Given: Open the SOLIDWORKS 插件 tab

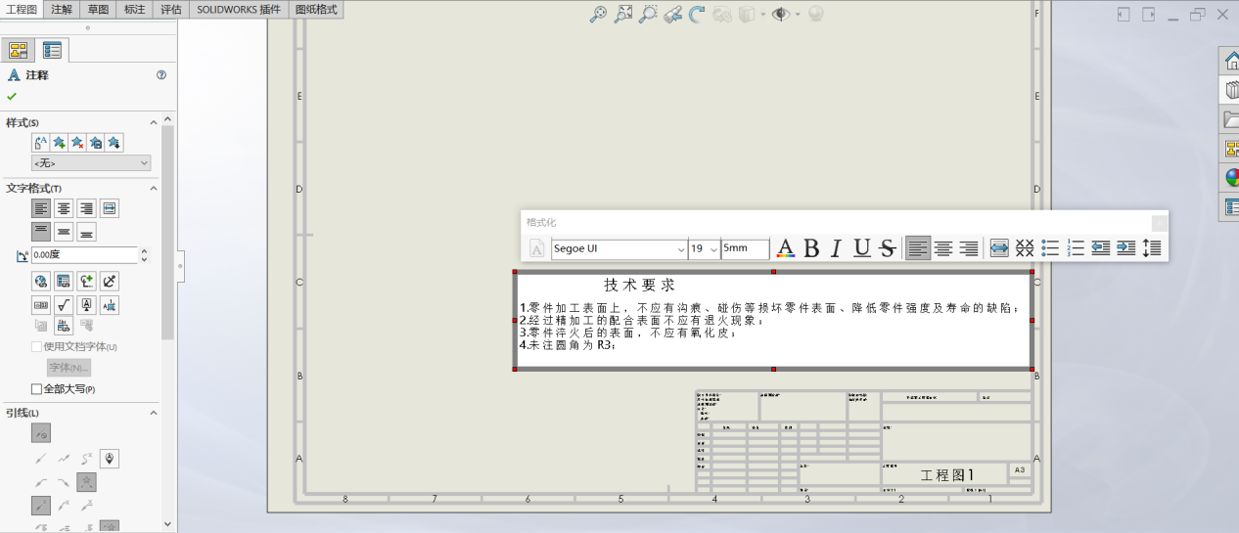Looking at the screenshot, I should 239,9.
